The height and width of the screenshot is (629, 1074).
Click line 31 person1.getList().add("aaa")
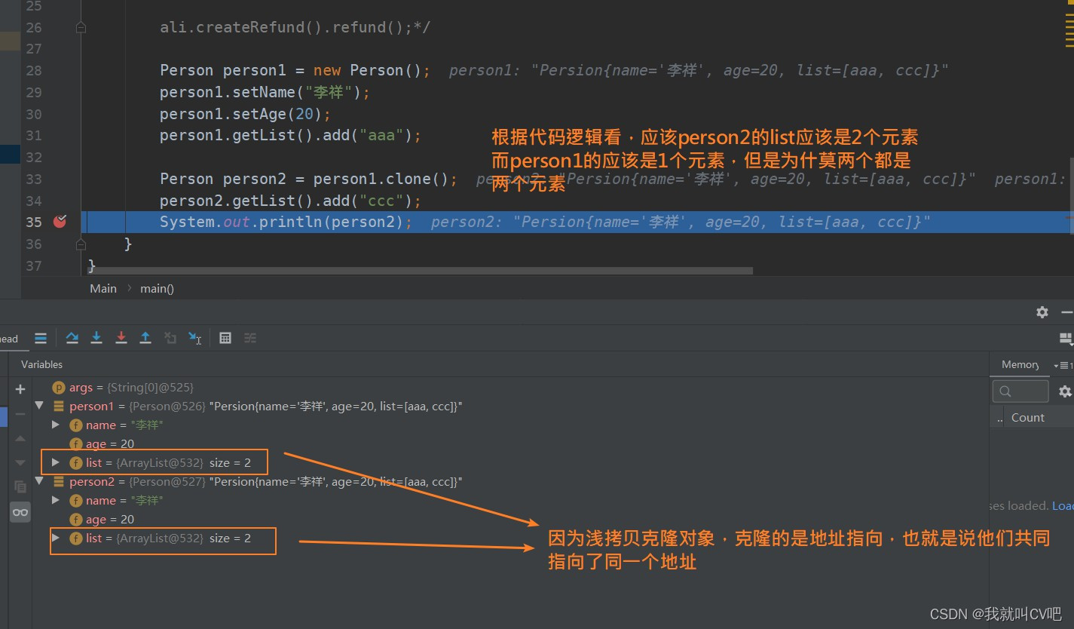tap(290, 136)
